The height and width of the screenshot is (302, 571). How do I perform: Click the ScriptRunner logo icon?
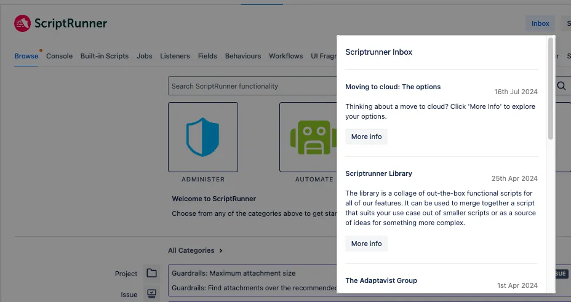click(x=22, y=23)
